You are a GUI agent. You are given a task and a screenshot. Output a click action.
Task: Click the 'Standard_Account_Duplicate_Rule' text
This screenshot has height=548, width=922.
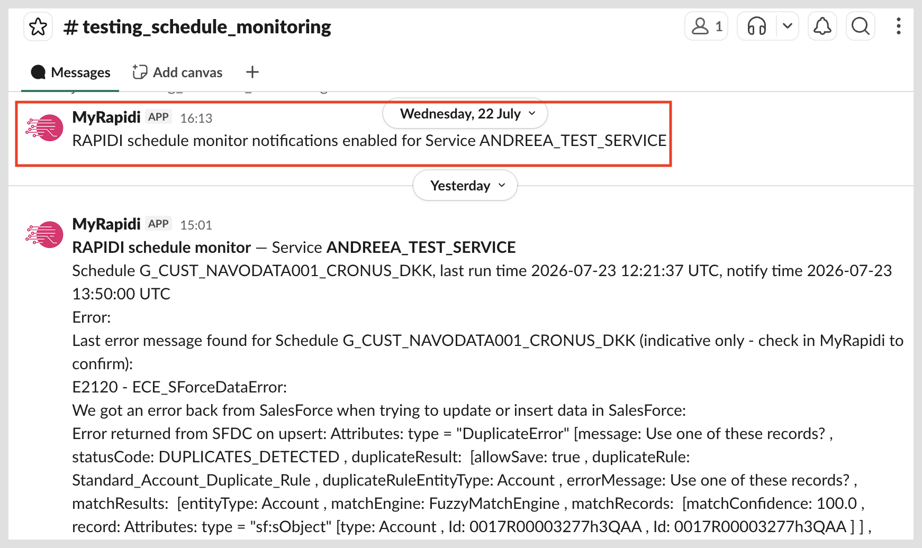191,480
